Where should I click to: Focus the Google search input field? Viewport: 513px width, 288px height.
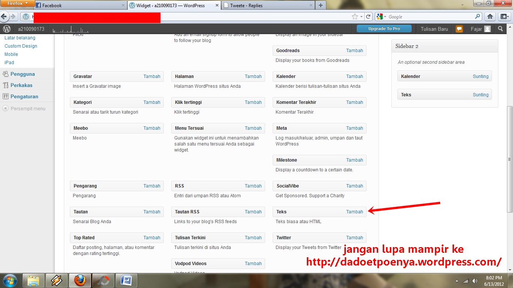[430, 16]
